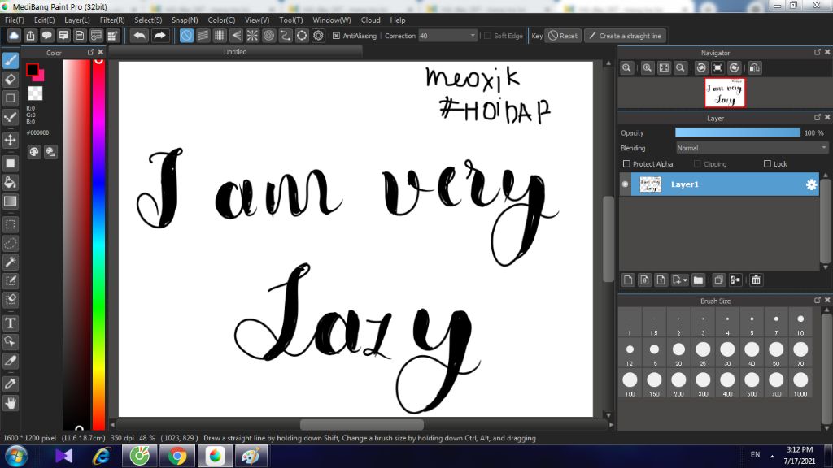Open the Cloud menu
The image size is (833, 468).
pyautogui.click(x=370, y=19)
